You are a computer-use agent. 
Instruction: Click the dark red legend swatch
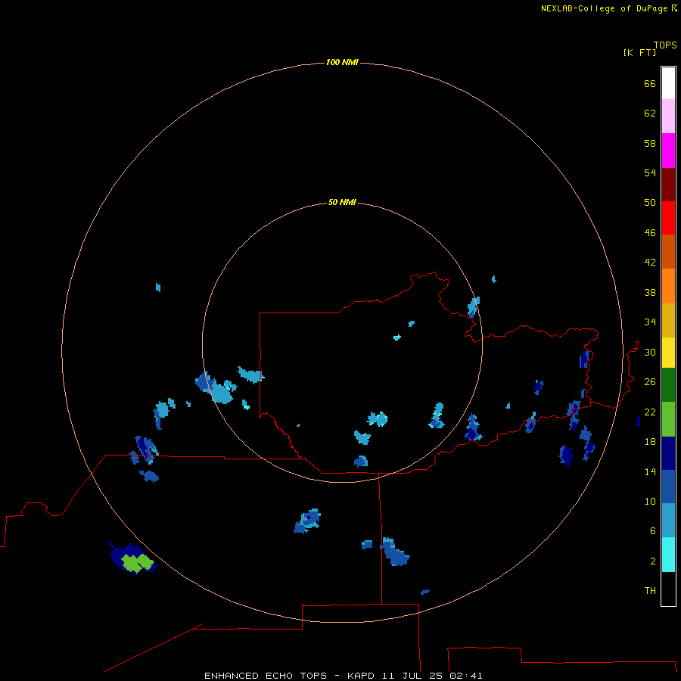tap(668, 184)
